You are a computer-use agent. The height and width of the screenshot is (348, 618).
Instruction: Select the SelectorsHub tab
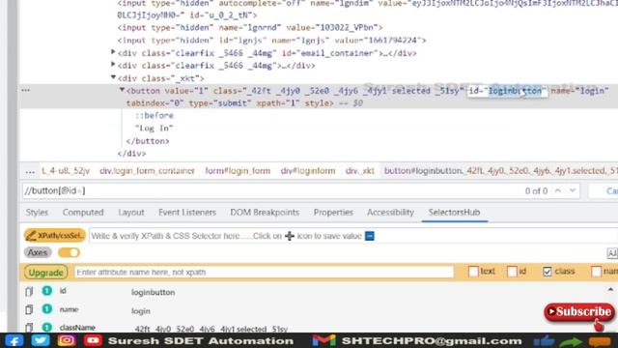click(455, 213)
